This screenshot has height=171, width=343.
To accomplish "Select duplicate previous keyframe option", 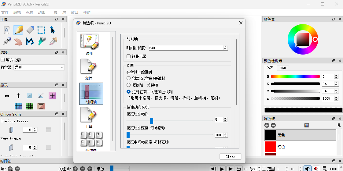I will (129, 85).
